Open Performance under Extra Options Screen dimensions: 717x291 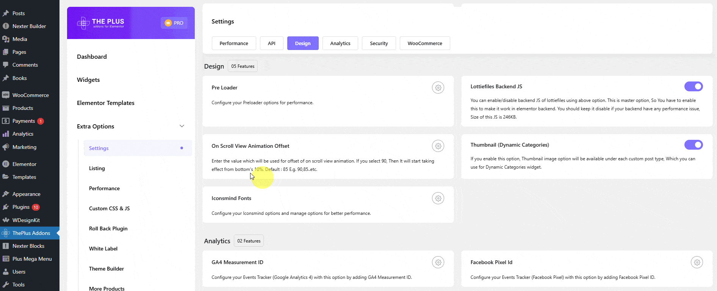(x=104, y=188)
